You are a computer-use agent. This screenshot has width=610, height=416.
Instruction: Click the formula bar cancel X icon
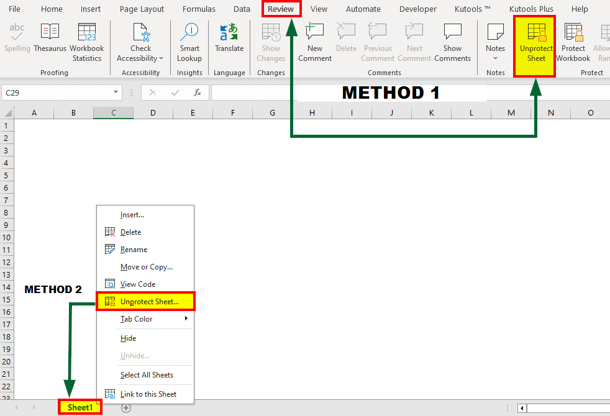click(x=153, y=93)
